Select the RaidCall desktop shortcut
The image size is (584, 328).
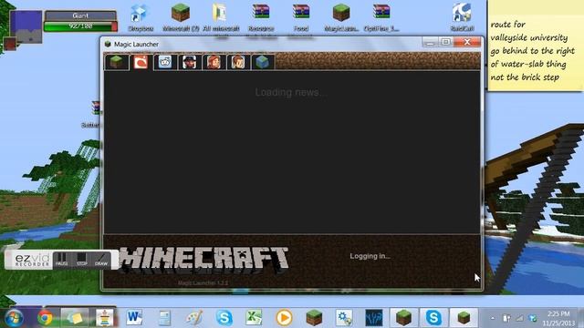(x=462, y=17)
